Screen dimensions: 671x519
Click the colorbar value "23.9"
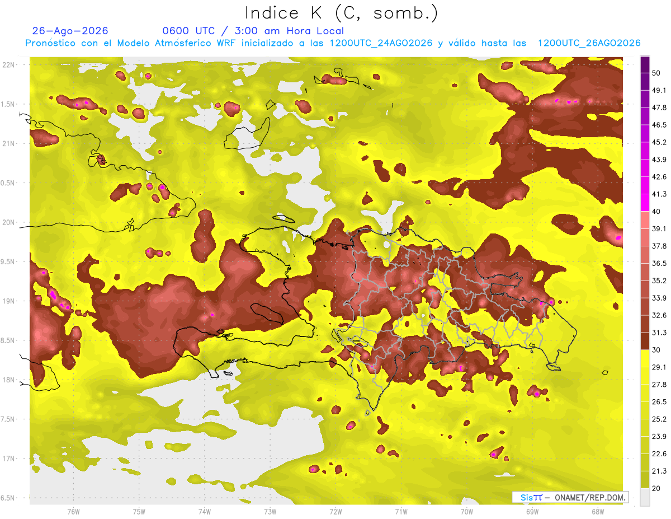pyautogui.click(x=659, y=437)
